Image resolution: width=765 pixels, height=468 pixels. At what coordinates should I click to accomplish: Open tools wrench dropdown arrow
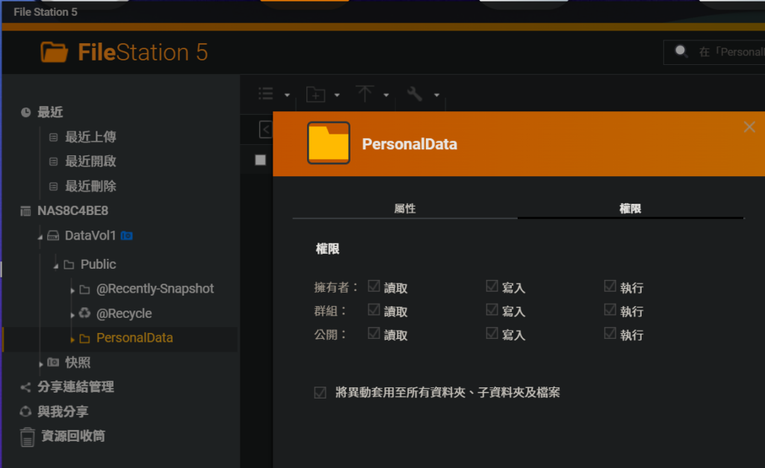pyautogui.click(x=436, y=95)
